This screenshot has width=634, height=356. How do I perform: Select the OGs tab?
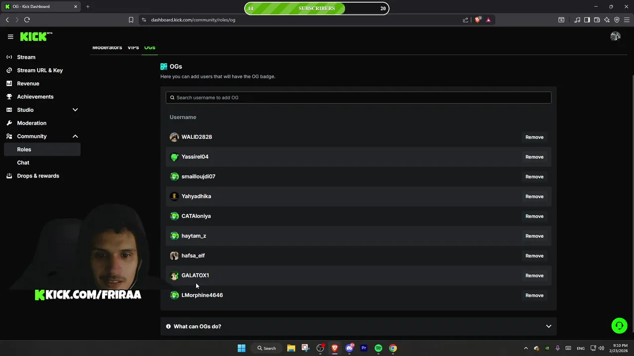(x=150, y=47)
